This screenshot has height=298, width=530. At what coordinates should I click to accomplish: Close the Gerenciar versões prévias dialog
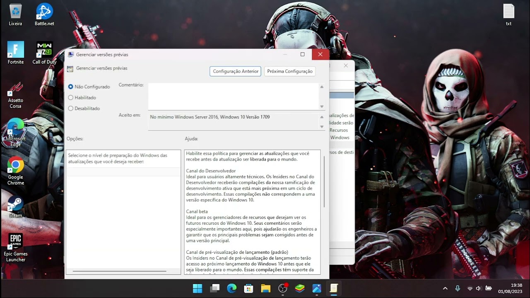pos(320,54)
